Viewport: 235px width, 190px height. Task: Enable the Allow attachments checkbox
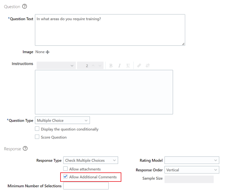[65, 169]
